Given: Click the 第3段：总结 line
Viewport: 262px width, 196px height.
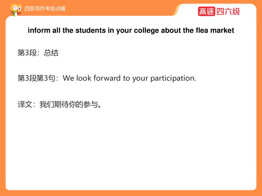Looking at the screenshot, I should [38, 53].
